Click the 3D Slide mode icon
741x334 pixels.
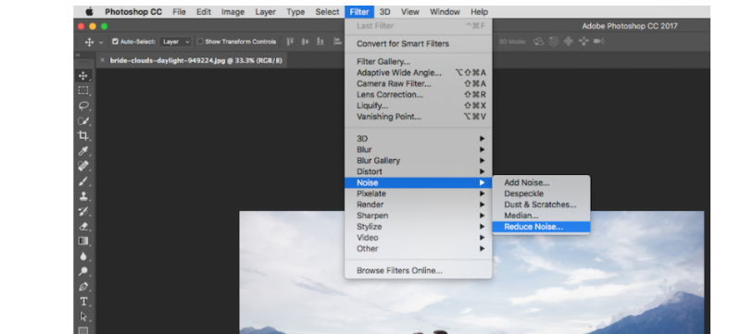click(584, 42)
